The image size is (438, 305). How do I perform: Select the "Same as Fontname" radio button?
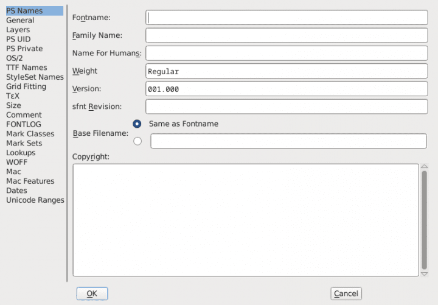[137, 124]
